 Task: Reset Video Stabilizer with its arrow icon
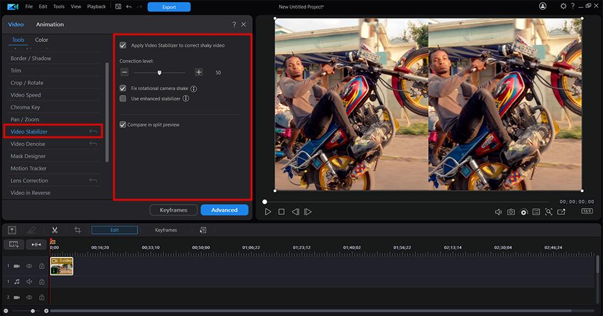pos(93,131)
